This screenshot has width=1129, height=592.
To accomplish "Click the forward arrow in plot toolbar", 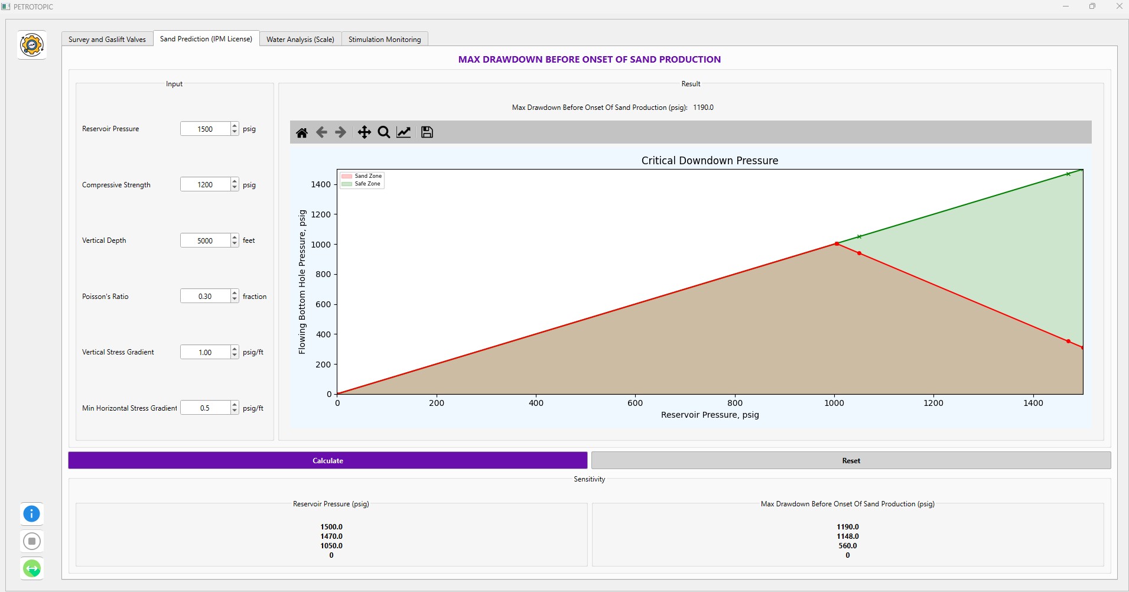I will tap(341, 132).
